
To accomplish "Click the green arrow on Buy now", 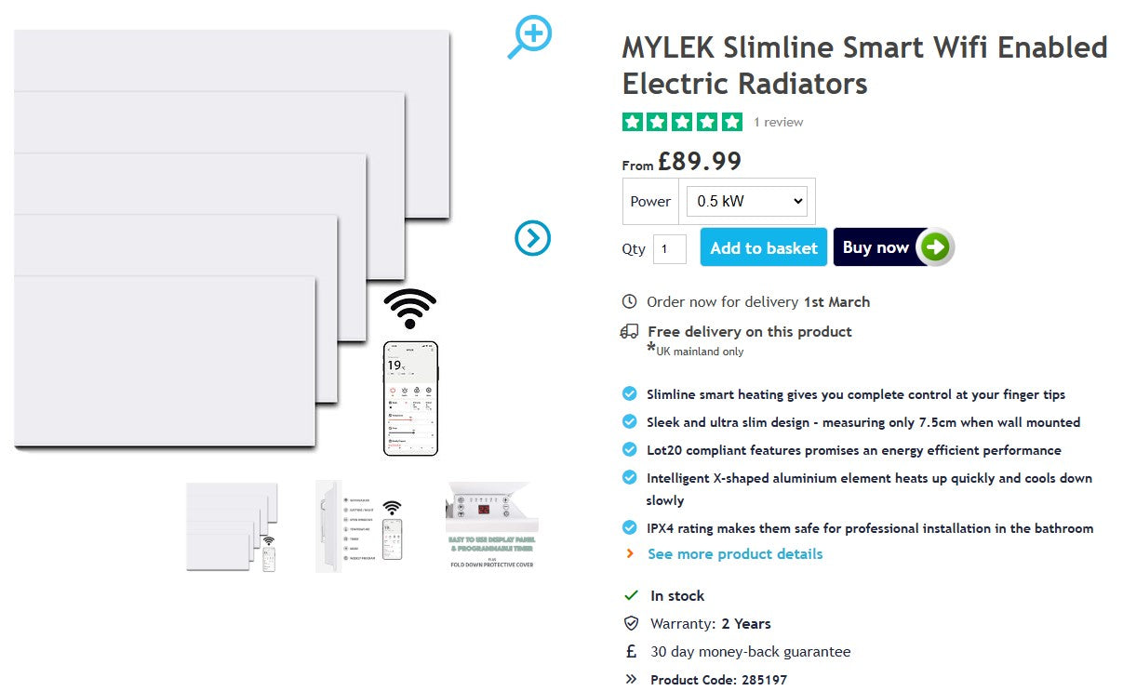I will pos(935,247).
